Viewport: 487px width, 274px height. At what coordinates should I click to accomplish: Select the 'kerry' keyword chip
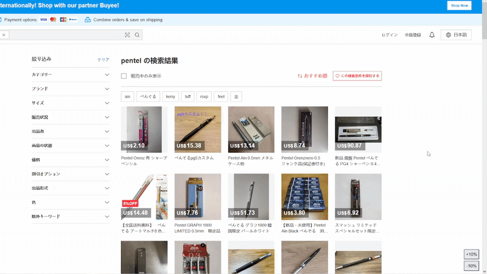pyautogui.click(x=170, y=97)
